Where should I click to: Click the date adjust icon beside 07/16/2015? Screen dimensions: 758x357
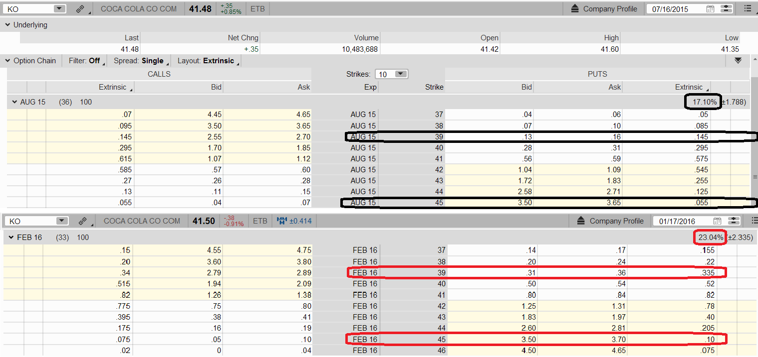(726, 9)
